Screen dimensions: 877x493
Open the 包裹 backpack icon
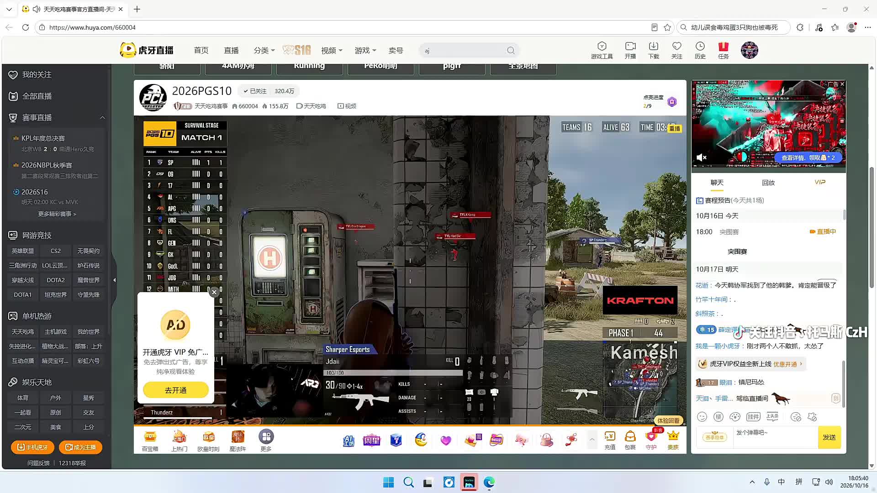tap(630, 441)
